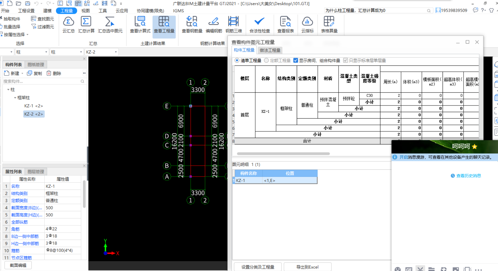This screenshot has height=271, width=498.
Task: Click 云指标 cloud index icon
Action: tap(307, 25)
